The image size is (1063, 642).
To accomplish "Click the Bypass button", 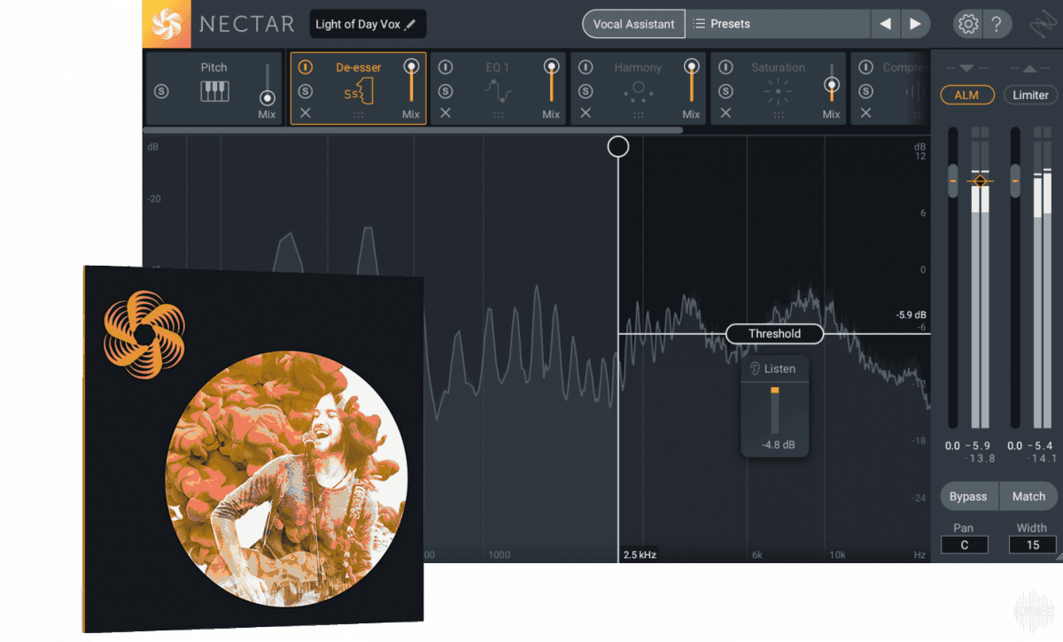I will [x=968, y=497].
